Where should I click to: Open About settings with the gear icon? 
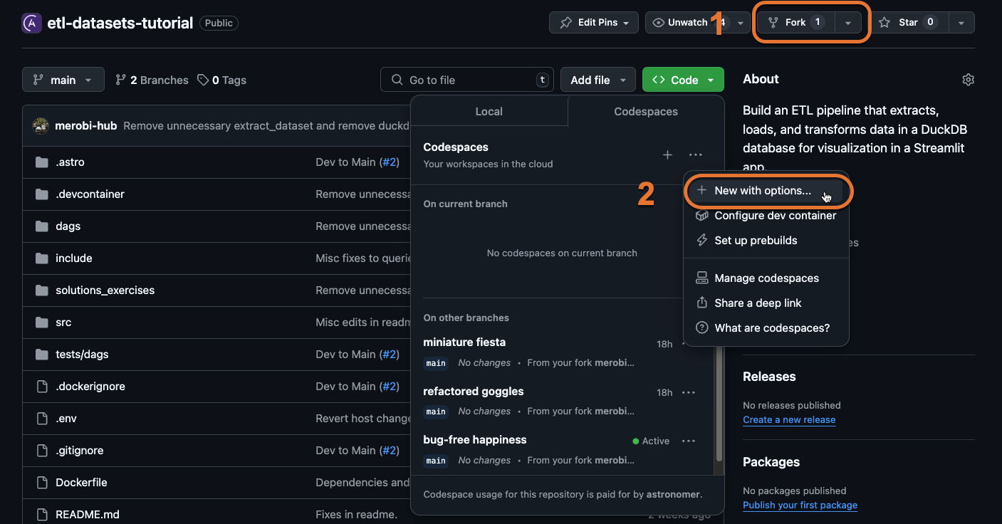[968, 80]
